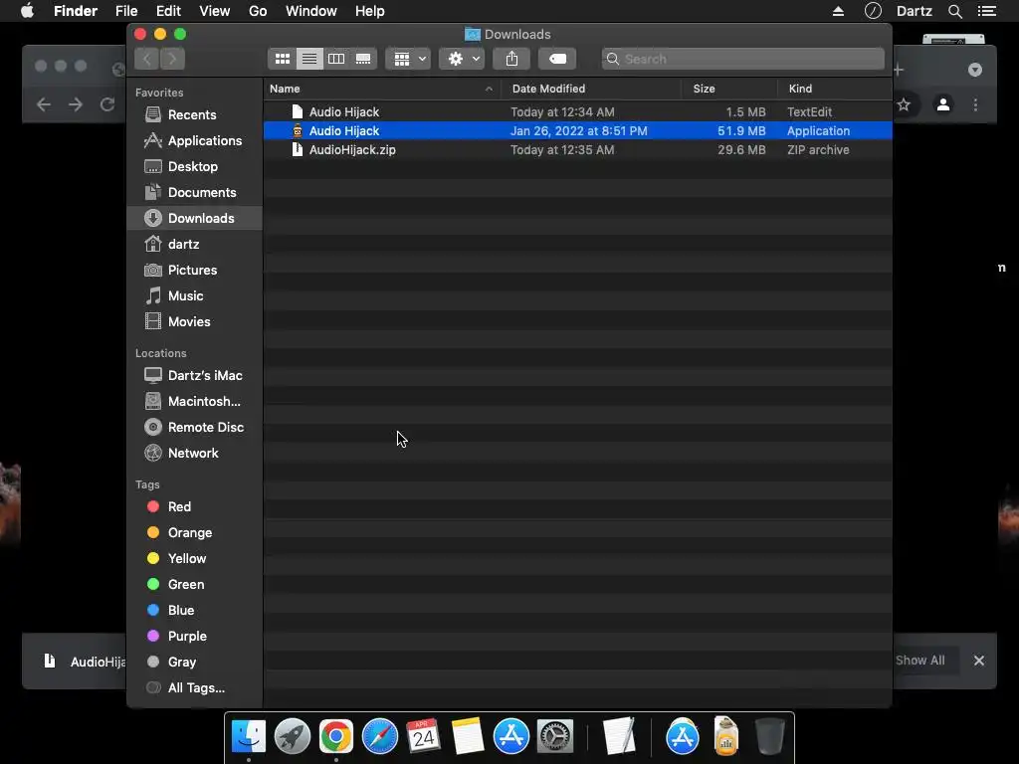Click the Share toolbar icon
The height and width of the screenshot is (764, 1019).
(511, 59)
